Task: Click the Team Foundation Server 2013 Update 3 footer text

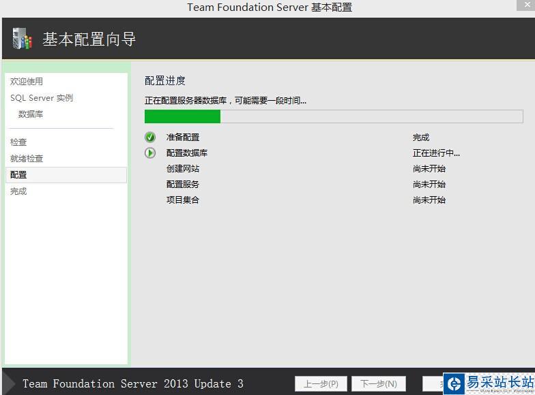Action: pos(133,384)
